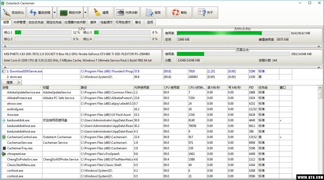Sort by the 内存使用率 column header

(148, 87)
